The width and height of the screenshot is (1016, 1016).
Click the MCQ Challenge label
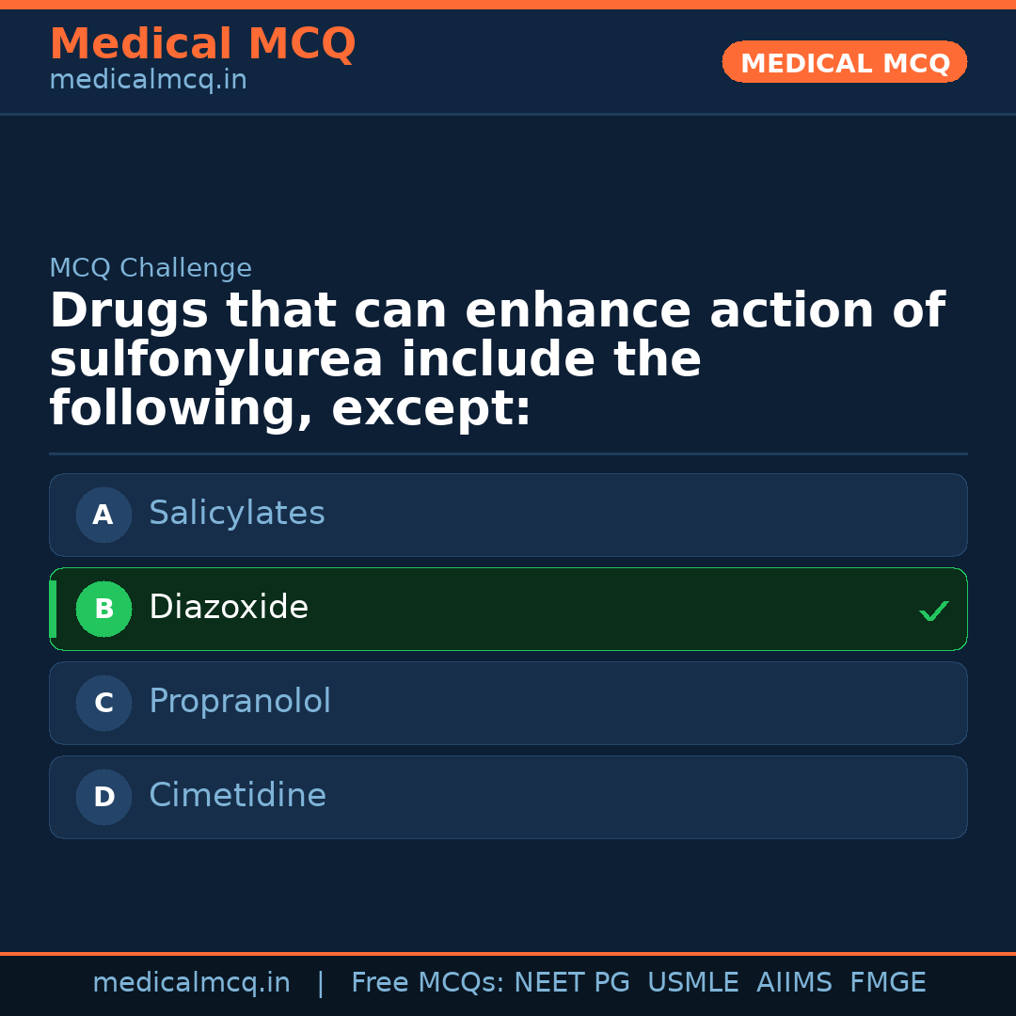click(x=151, y=268)
